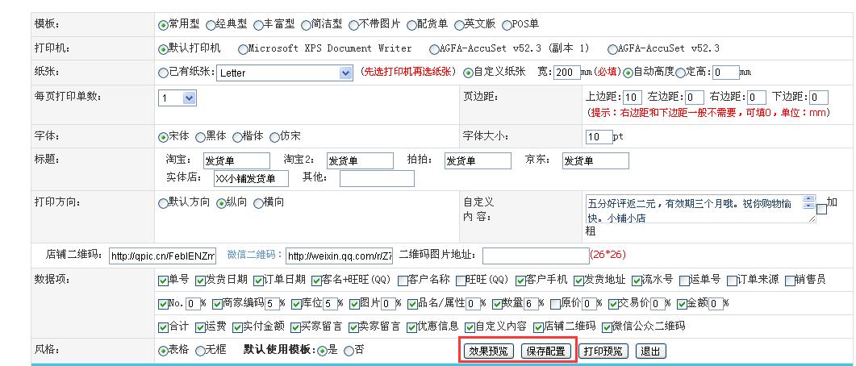Click the 二维码图片地址 input field
Image resolution: width=856 pixels, height=366 pixels.
click(534, 256)
